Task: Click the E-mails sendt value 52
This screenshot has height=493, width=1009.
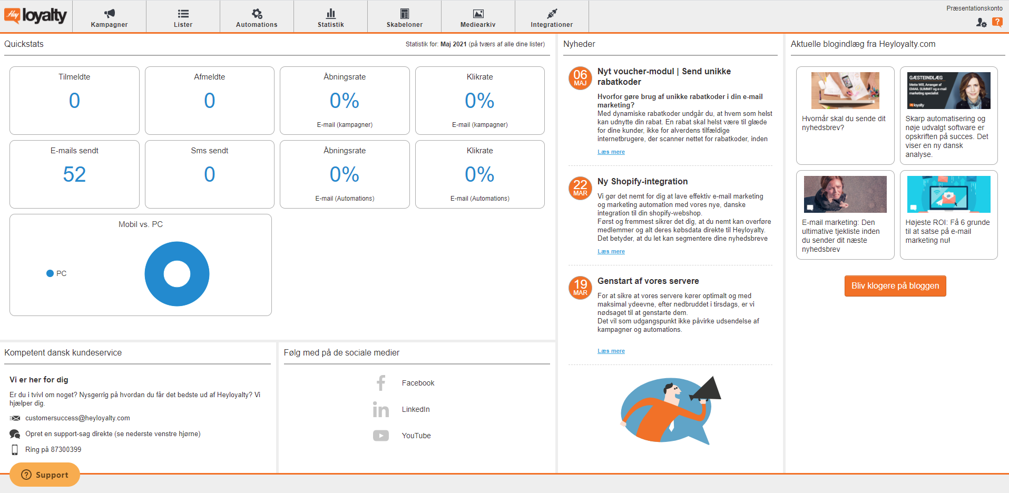Action: pyautogui.click(x=74, y=174)
